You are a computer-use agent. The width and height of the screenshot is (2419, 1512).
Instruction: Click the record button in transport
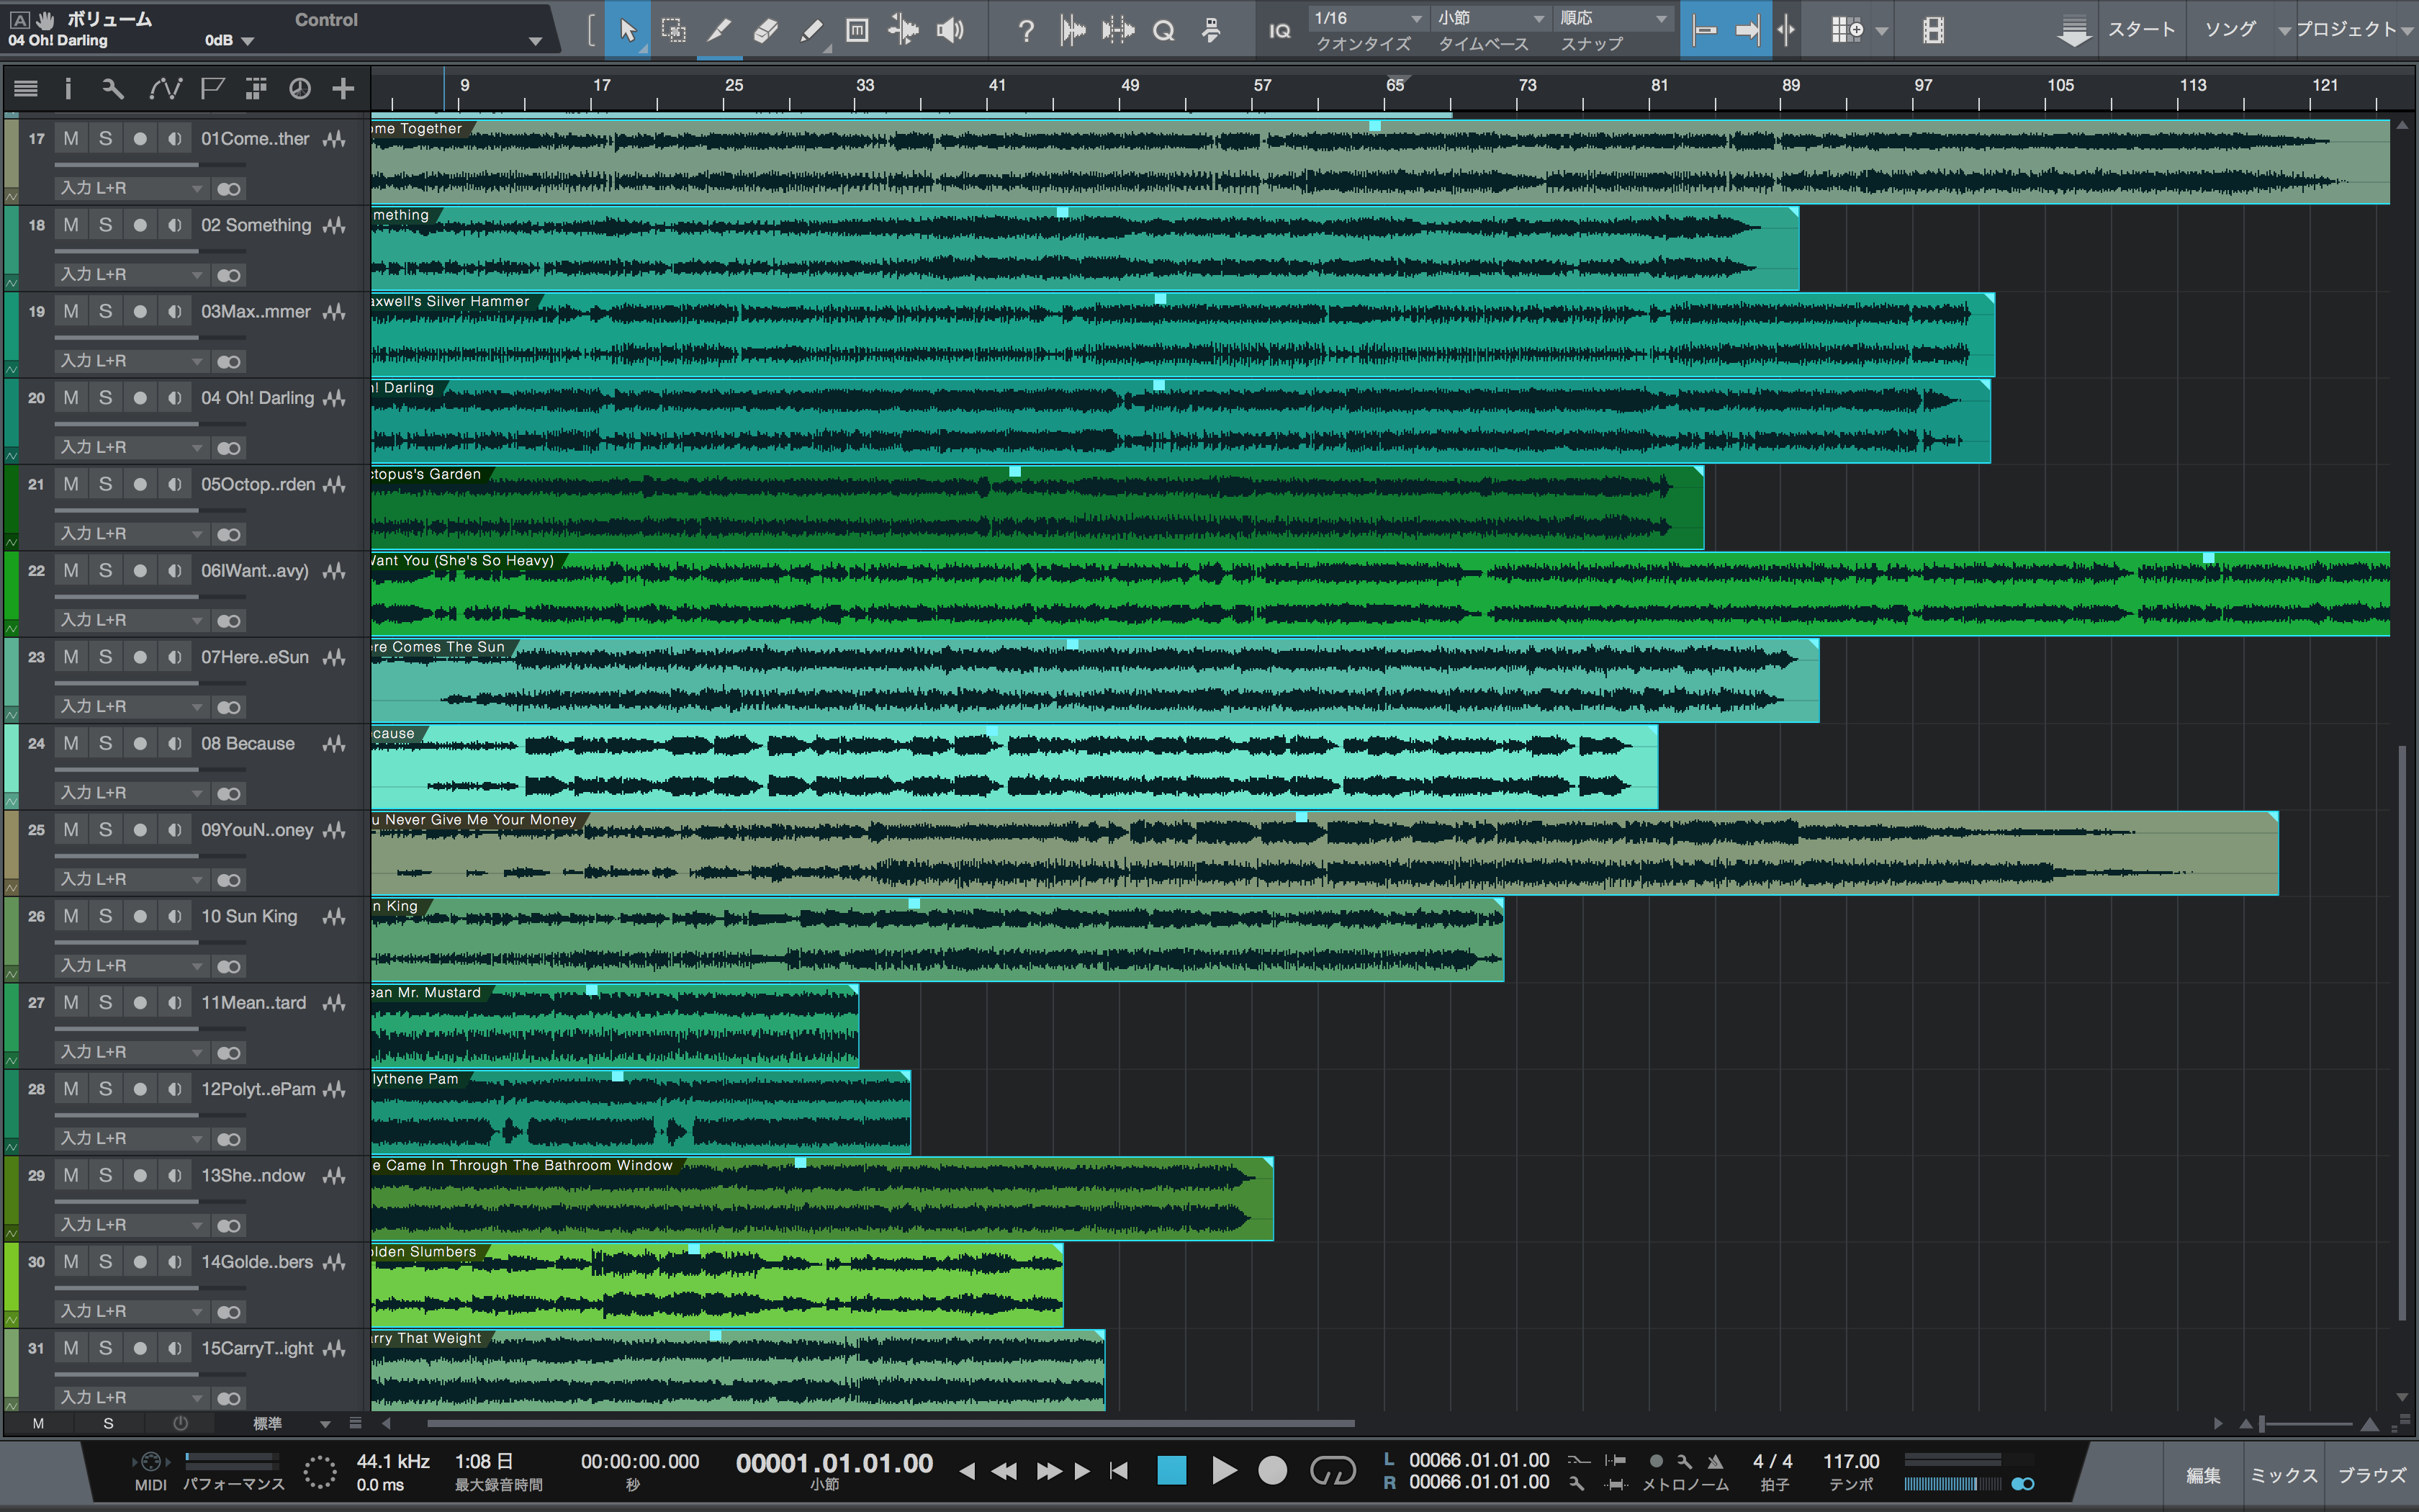click(x=1272, y=1470)
